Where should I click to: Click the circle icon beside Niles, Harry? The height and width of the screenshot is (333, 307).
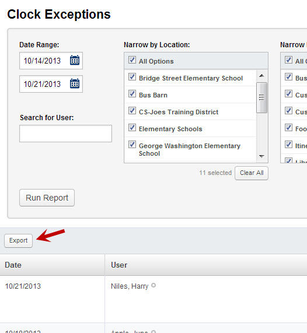(153, 286)
